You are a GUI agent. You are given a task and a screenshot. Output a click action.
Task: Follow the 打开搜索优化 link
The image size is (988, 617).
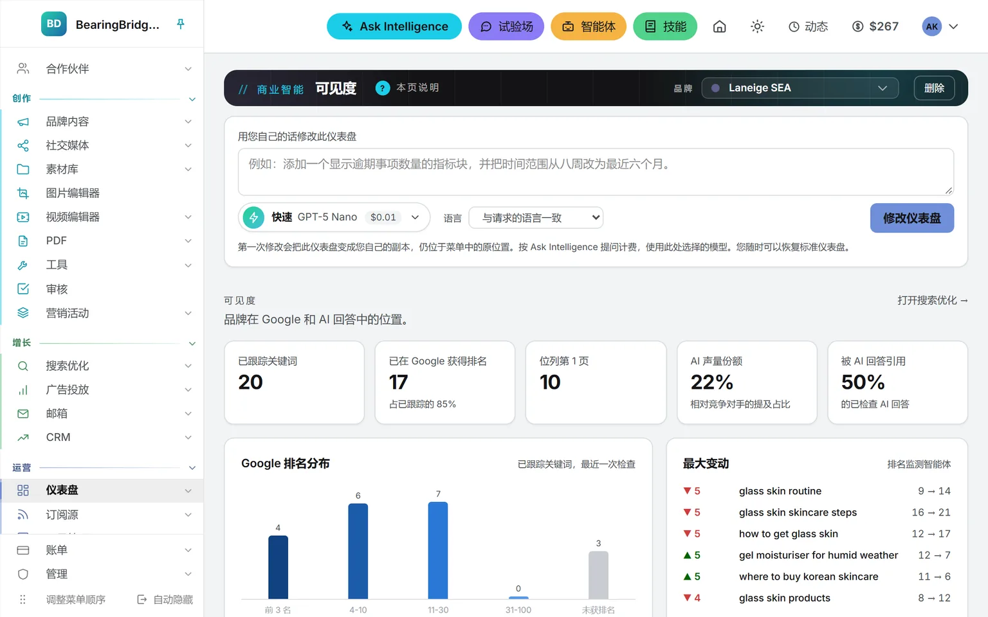pyautogui.click(x=933, y=300)
